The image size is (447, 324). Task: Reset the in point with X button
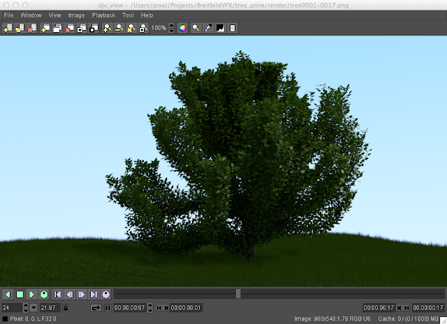pyautogui.click(x=166, y=308)
